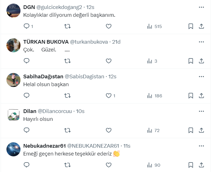Open more options on DGN's tweet
Viewport: 213px width, 172px height.
click(201, 7)
